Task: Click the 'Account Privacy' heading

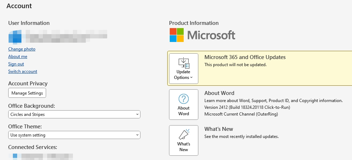Action: click(28, 84)
